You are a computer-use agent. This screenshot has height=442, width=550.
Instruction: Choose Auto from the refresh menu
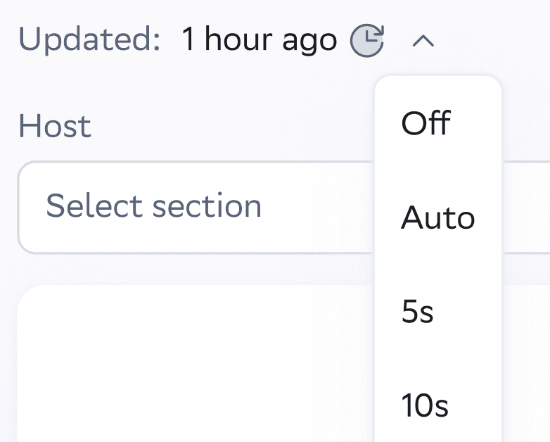pos(437,218)
